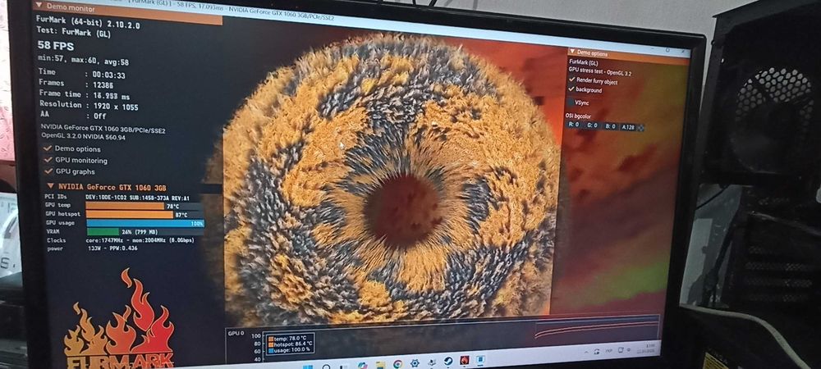
Task: Click the OpenGL 3.2.0 NVIDIA 560.94 line
Action: click(83, 137)
